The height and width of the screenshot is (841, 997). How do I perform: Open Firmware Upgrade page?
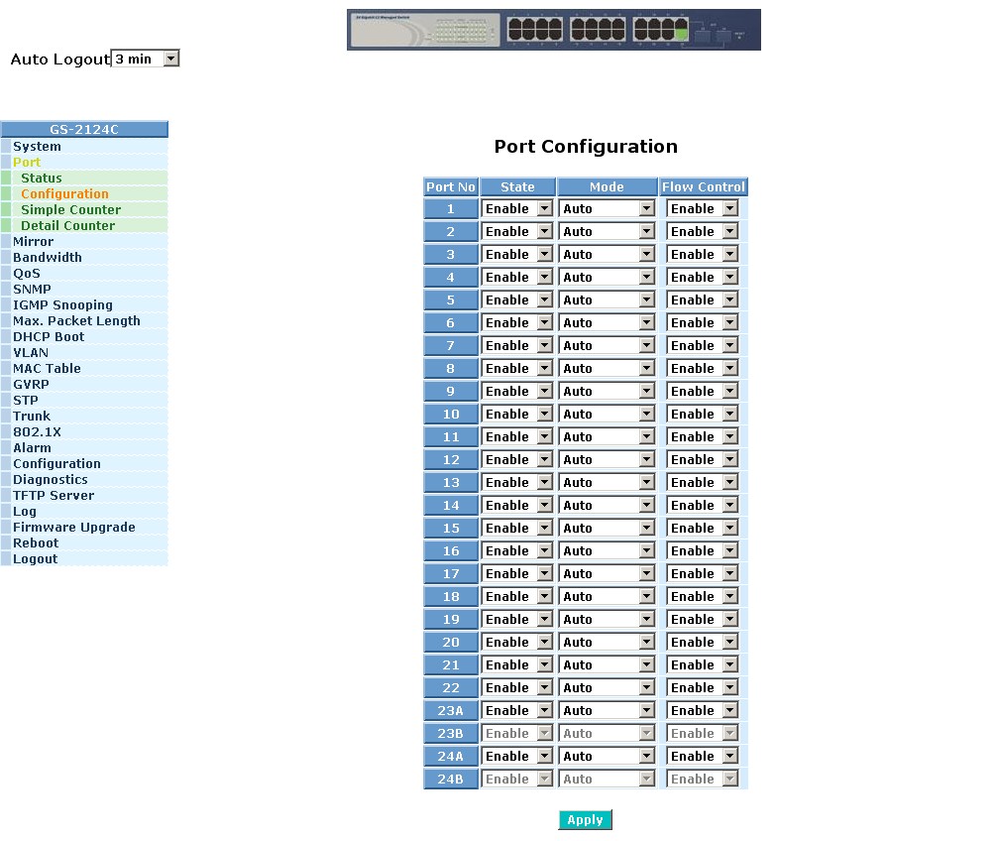(73, 528)
